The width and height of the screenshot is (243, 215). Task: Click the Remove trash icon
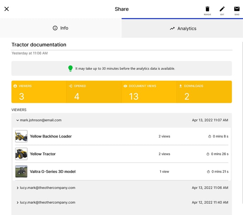click(207, 9)
